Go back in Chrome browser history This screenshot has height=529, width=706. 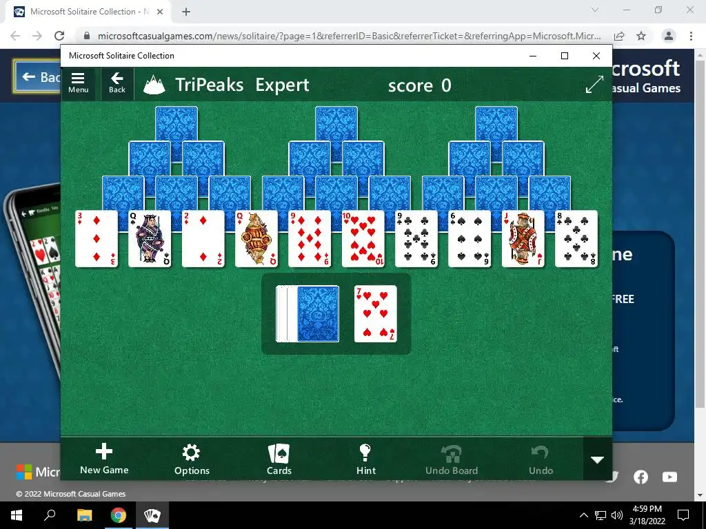point(15,36)
